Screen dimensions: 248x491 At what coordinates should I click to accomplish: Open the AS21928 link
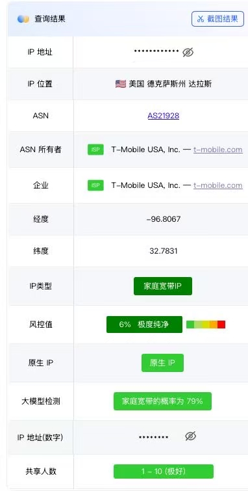pos(163,116)
